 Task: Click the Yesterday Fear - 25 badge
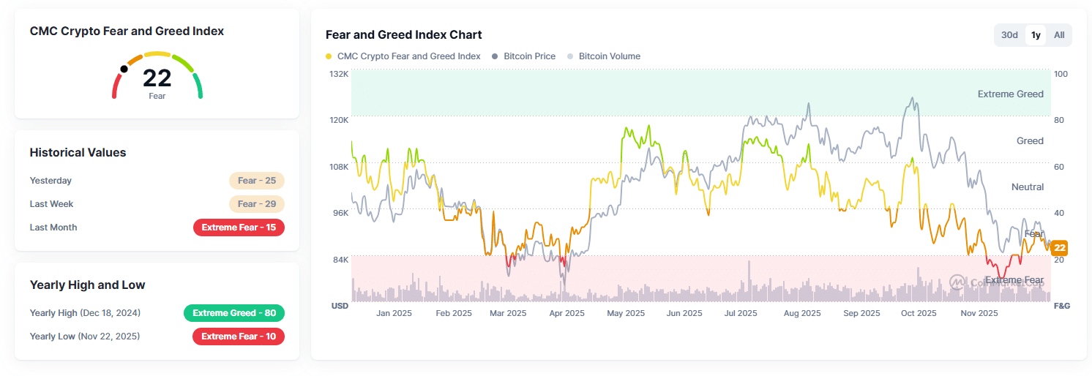tap(256, 181)
